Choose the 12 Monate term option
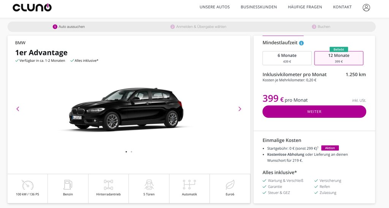 (x=338, y=58)
